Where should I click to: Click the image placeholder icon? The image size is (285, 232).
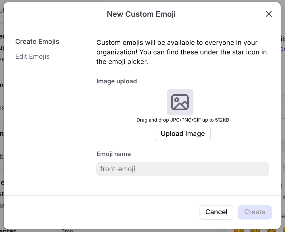coord(180,102)
